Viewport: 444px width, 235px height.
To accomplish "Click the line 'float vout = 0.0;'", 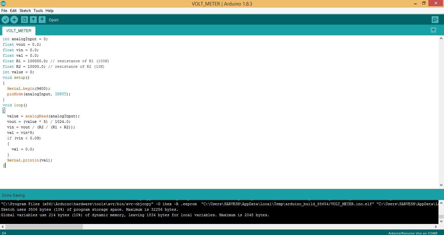I will [x=22, y=44].
